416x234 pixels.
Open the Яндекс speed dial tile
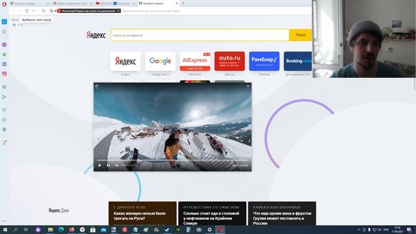pyautogui.click(x=125, y=61)
